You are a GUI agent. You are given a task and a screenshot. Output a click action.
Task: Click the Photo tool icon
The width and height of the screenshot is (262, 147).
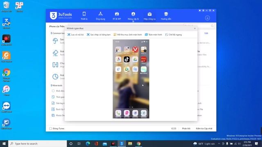53,115
